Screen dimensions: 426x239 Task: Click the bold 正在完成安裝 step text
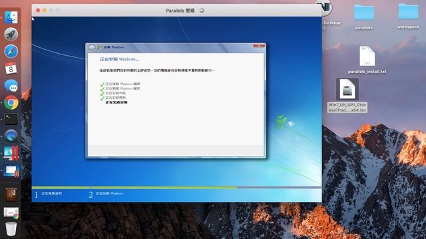click(116, 102)
